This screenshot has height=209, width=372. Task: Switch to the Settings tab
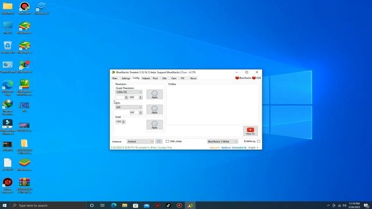126,78
